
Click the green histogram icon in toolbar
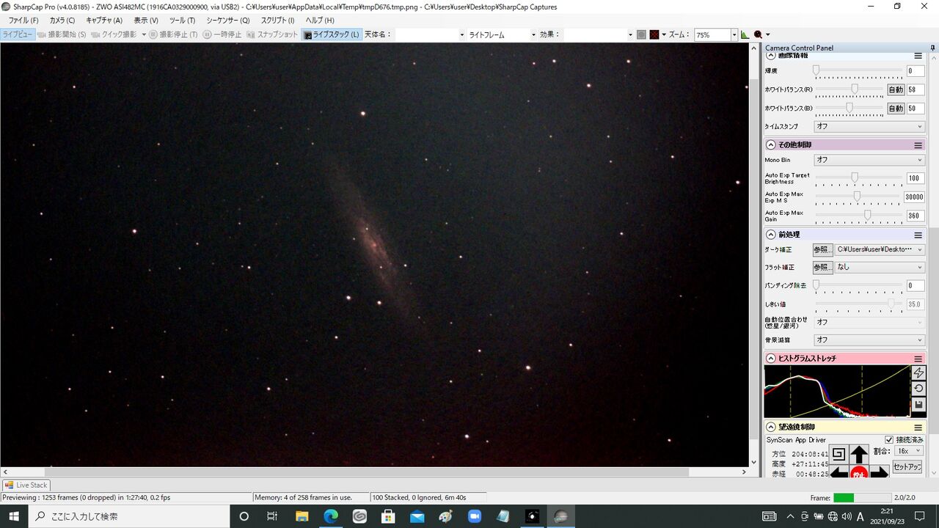tap(745, 34)
